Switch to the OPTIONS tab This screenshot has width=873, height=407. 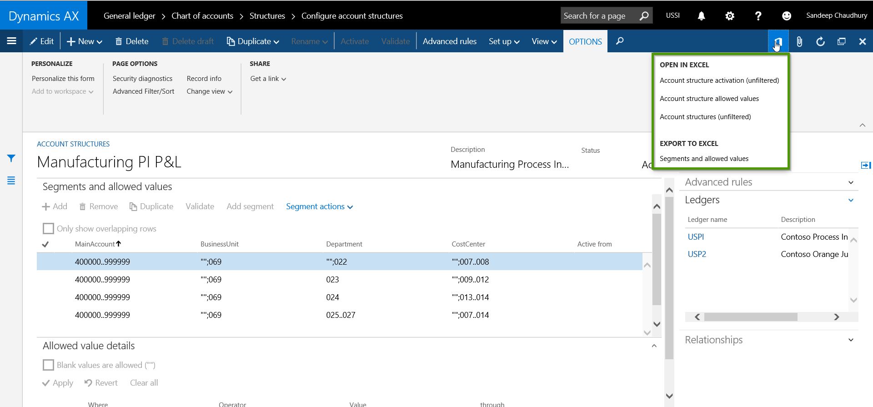click(x=585, y=41)
